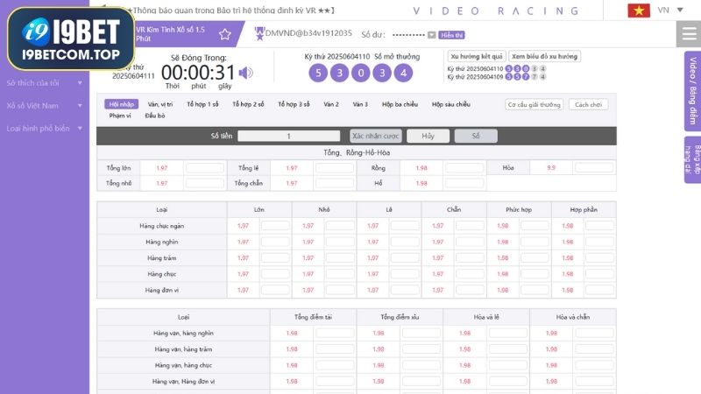The image size is (701, 394).
Task: Open Xem biểu đồ xu hướng
Action: tap(544, 56)
